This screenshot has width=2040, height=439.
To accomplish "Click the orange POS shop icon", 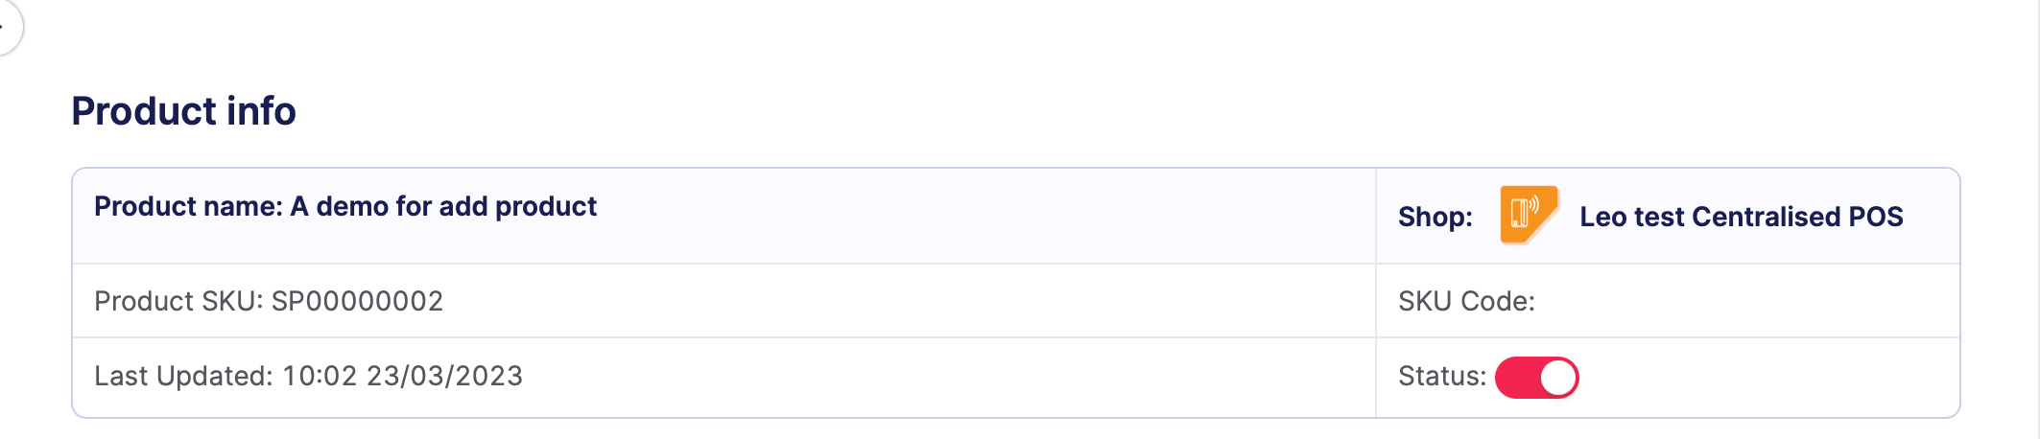I will point(1528,215).
